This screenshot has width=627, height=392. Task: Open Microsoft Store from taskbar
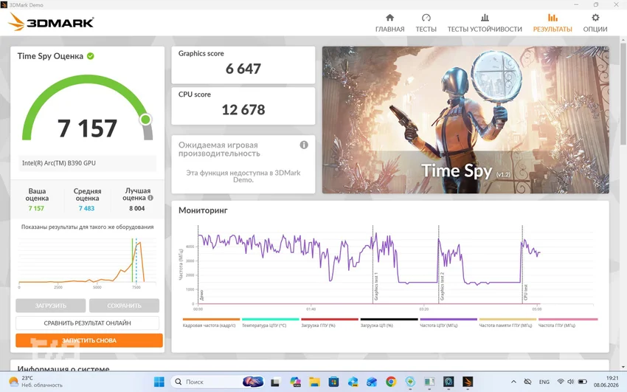click(x=333, y=382)
